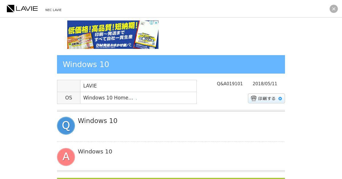Click the 印刷する print button
This screenshot has width=342, height=179.
point(266,98)
